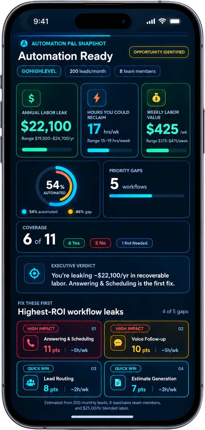
Task: Tap the 'Automation Ready' title
Action: pos(65,56)
